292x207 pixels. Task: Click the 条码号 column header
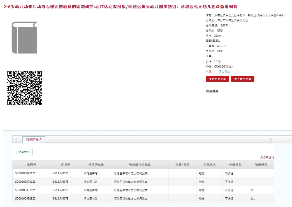tap(31, 165)
